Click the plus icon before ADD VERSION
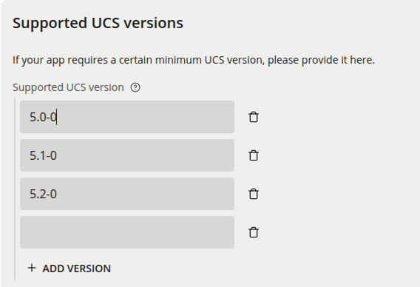420x287 pixels. pyautogui.click(x=32, y=268)
